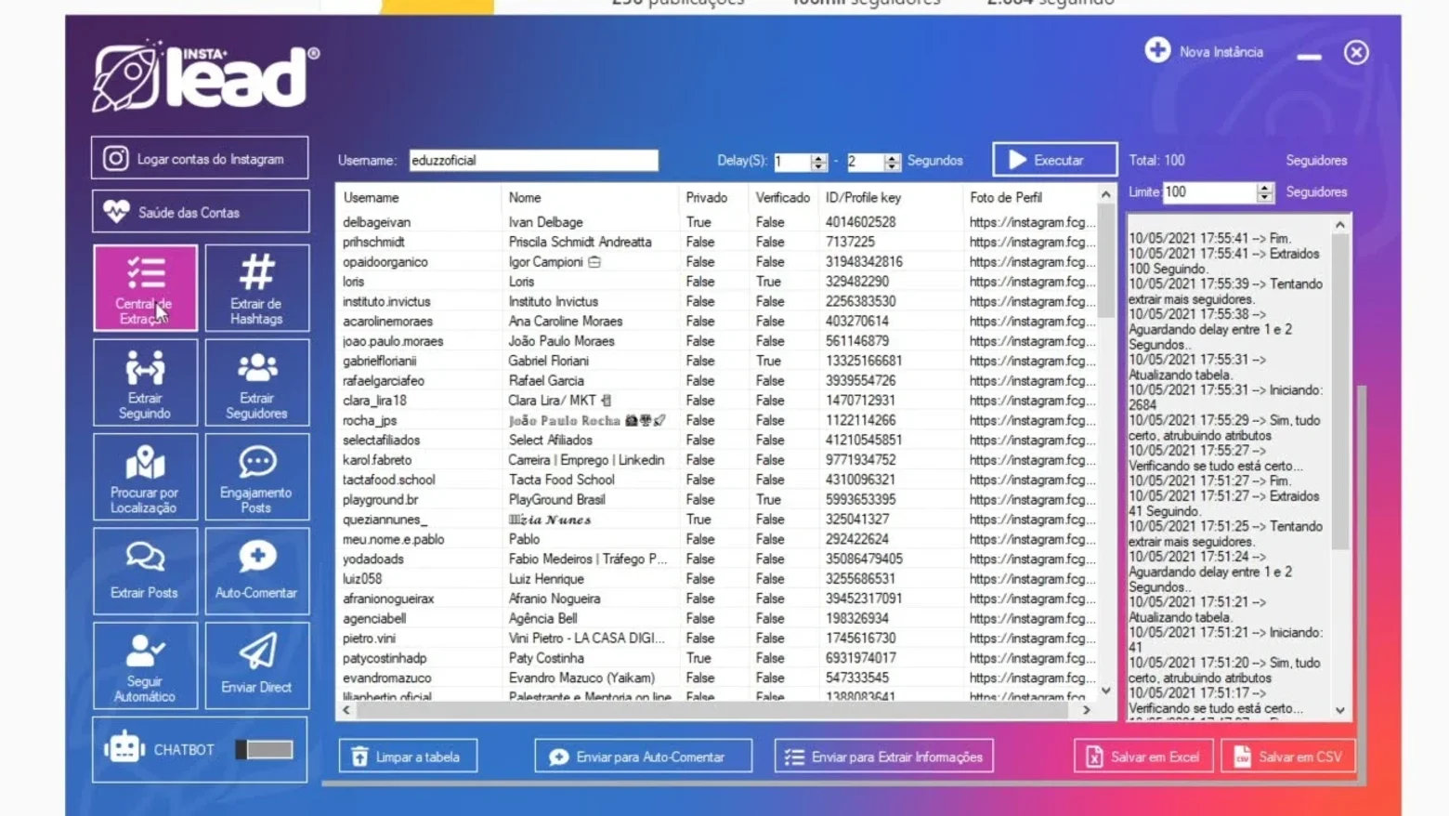The width and height of the screenshot is (1449, 816).
Task: Click the table vertical scrollbar thumb
Action: [x=1105, y=261]
